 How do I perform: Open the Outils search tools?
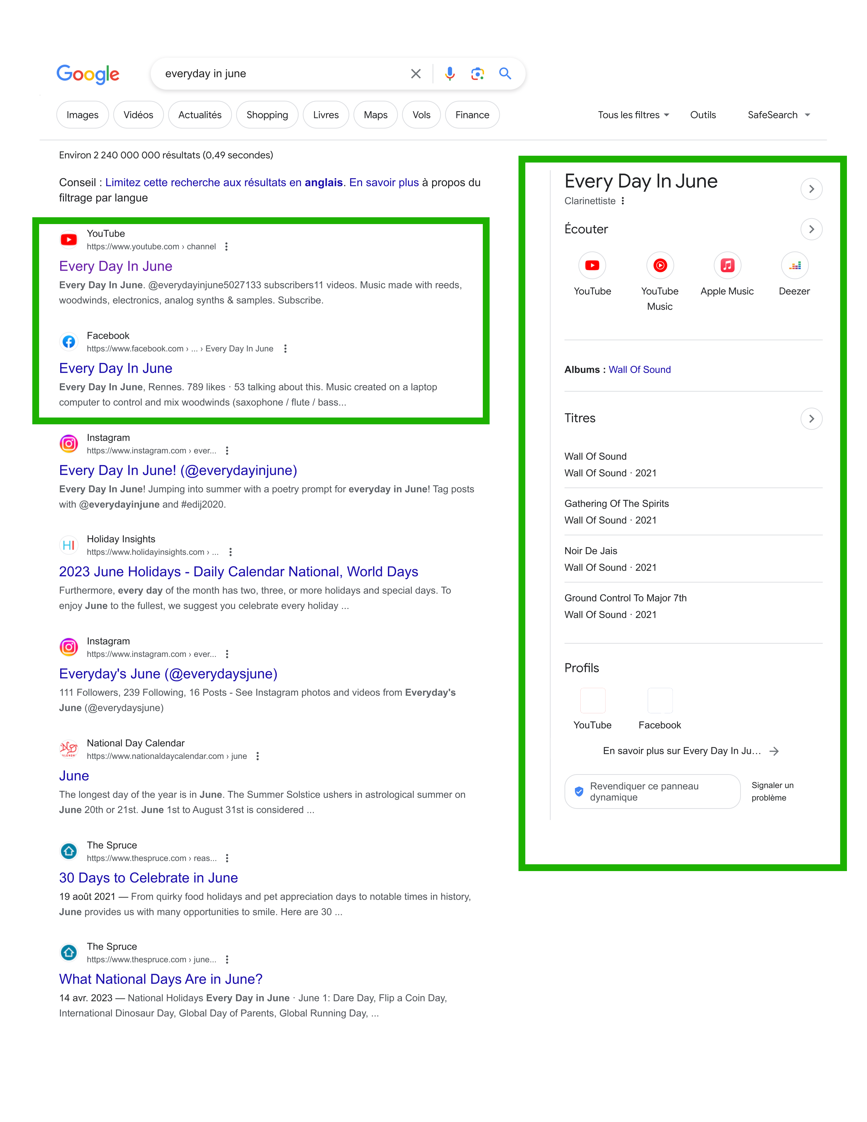703,115
